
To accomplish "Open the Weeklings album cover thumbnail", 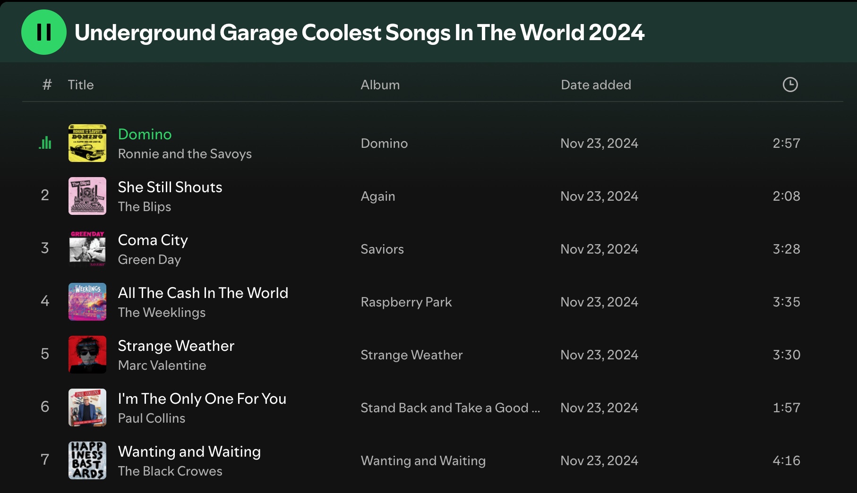I will pyautogui.click(x=87, y=302).
